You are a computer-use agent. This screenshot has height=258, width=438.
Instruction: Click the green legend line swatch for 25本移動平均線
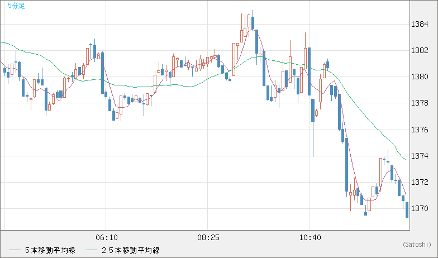[91, 250]
